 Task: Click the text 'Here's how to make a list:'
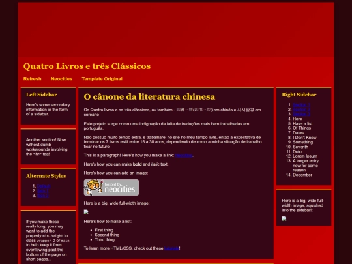tap(108, 222)
